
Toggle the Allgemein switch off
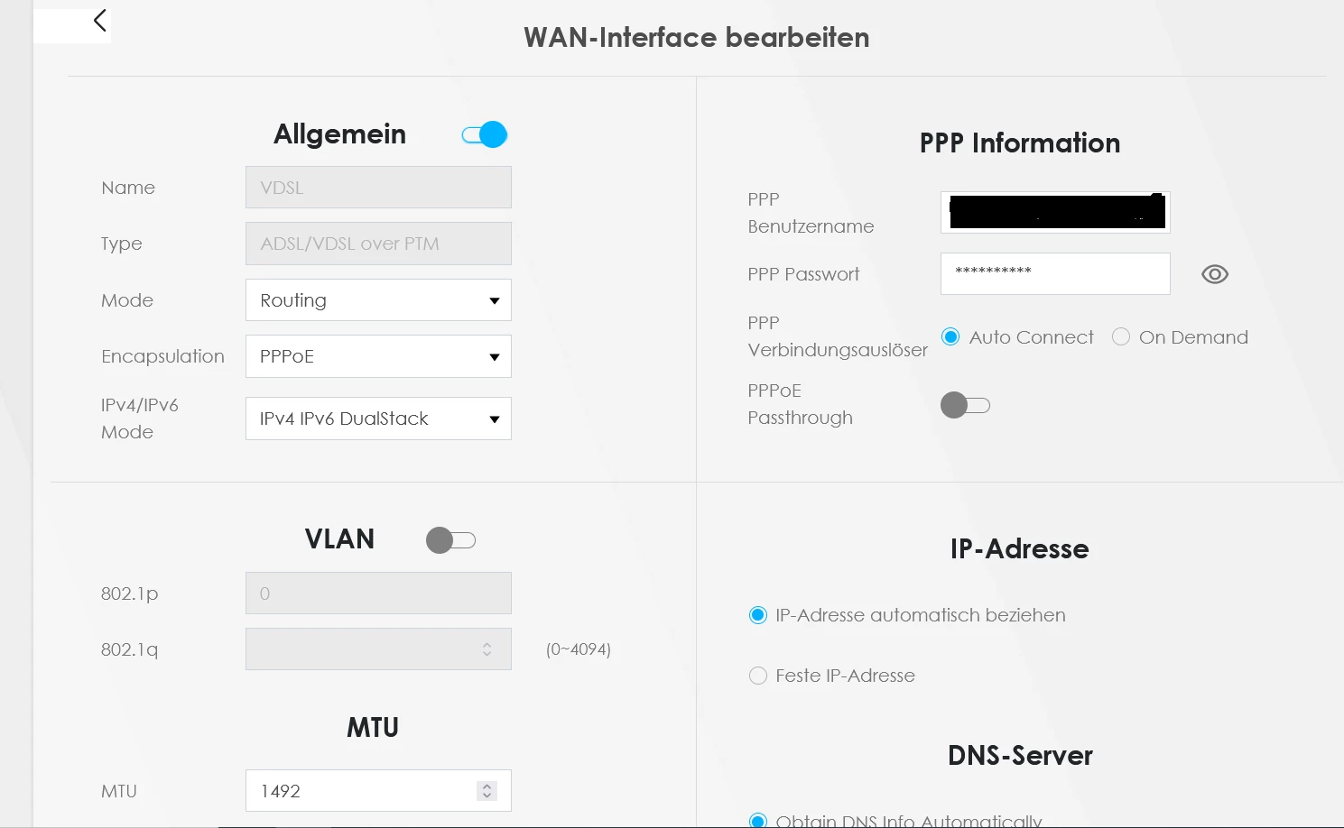coord(485,134)
